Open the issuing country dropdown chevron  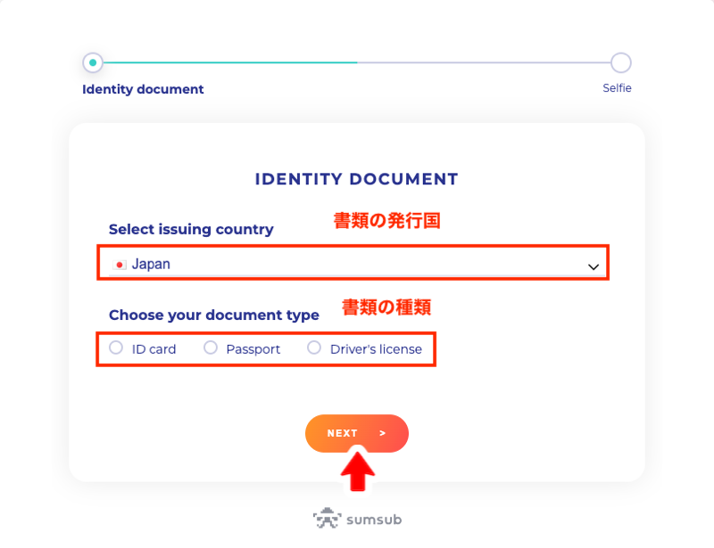coord(593,267)
